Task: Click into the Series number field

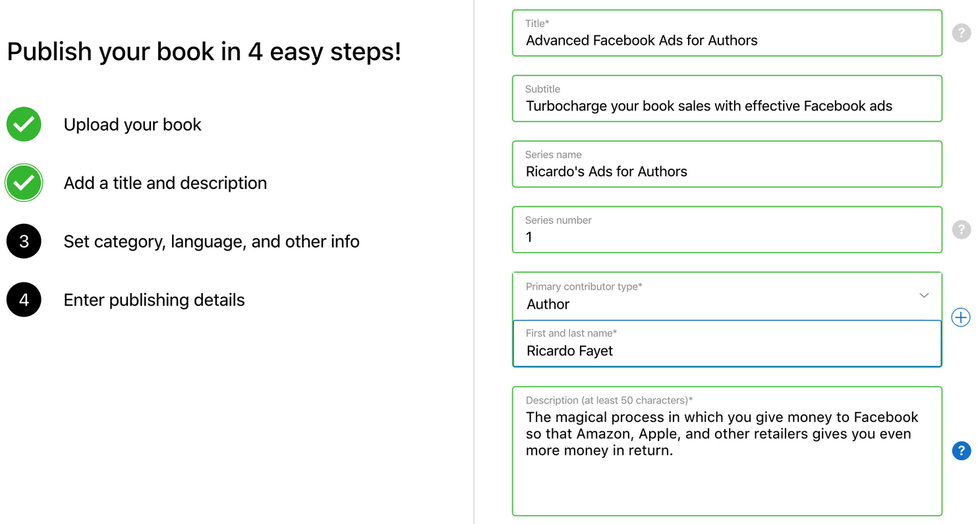Action: [727, 230]
